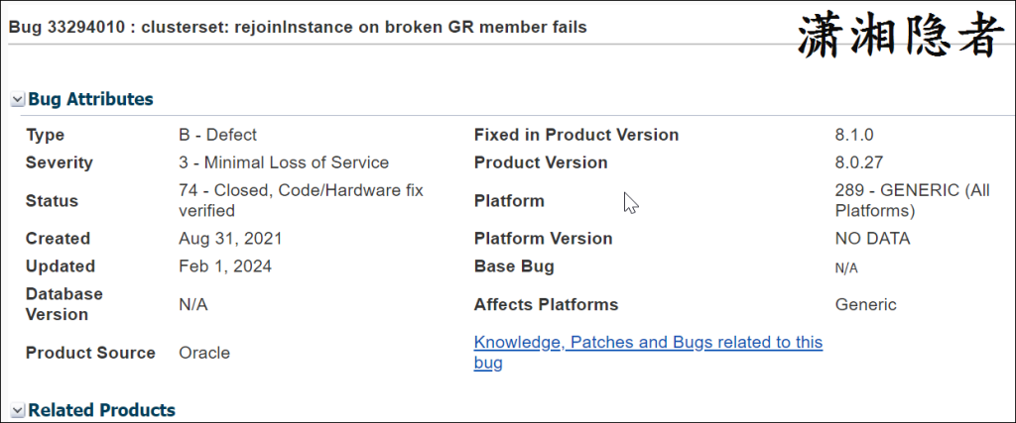Select the 'B - Defect' type value
Viewport: 1016px width, 423px height.
pos(217,135)
